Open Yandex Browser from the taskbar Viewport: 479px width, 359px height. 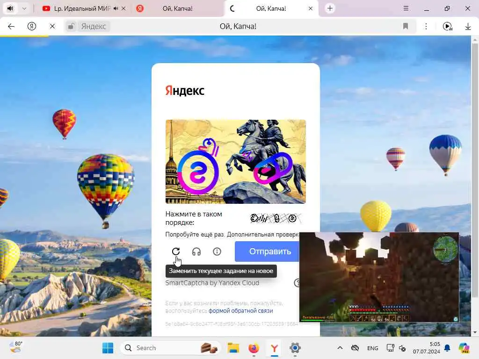pos(274,348)
